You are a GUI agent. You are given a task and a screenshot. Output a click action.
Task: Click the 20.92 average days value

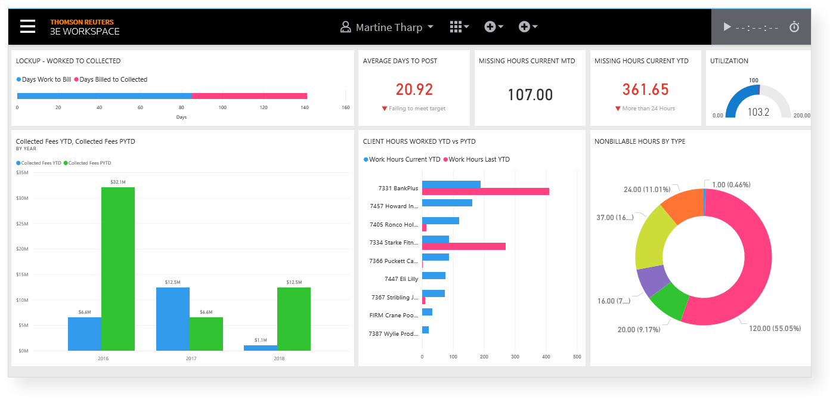414,90
